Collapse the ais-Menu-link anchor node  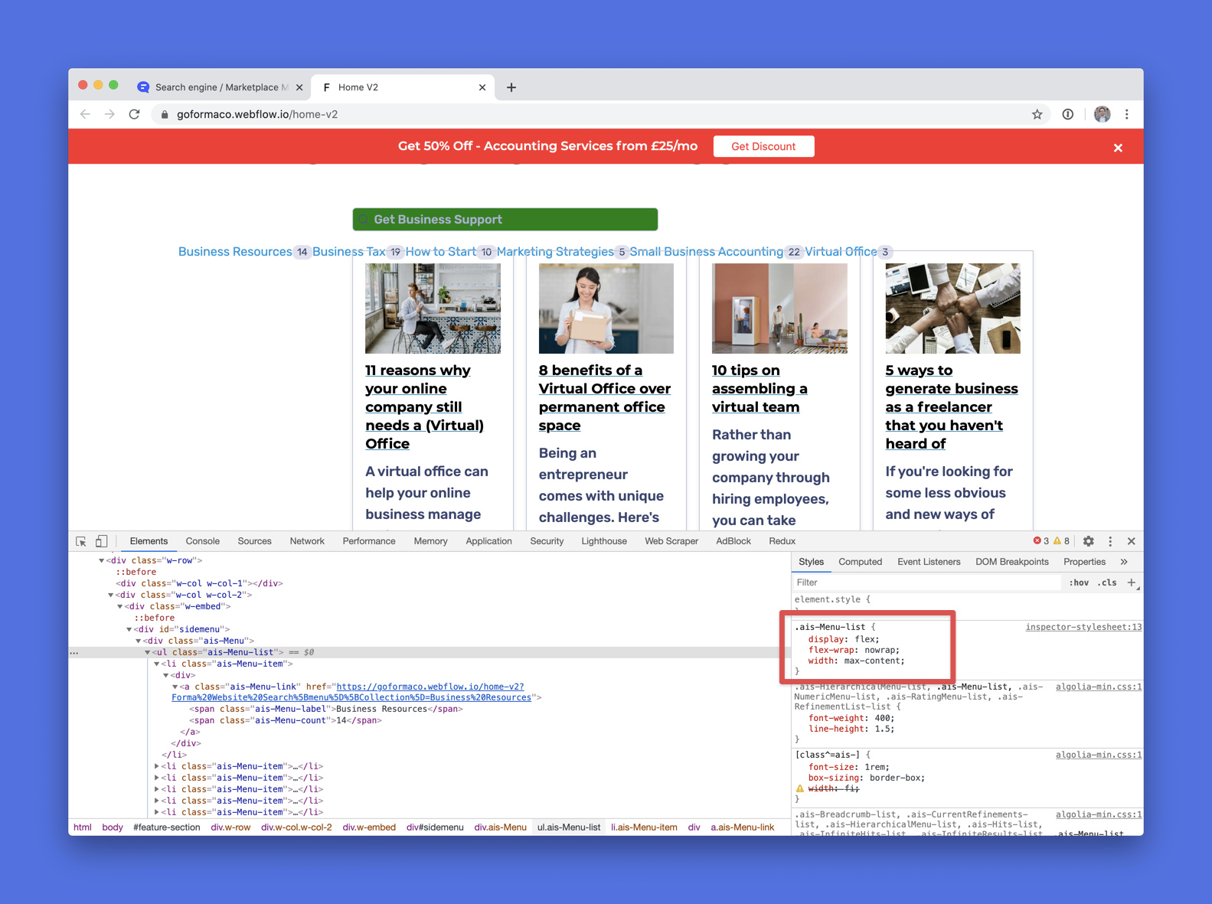click(175, 687)
